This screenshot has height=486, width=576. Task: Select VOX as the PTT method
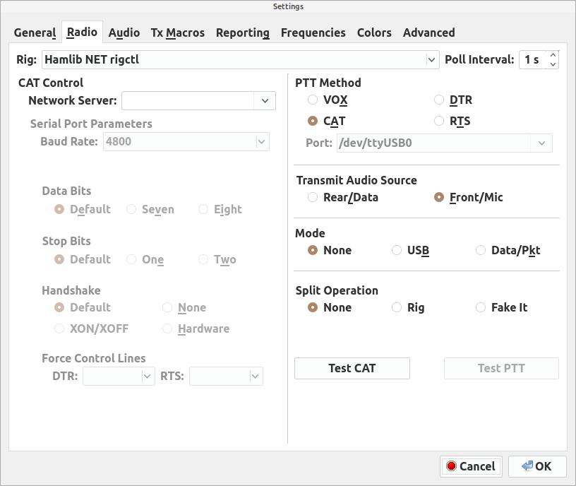312,100
